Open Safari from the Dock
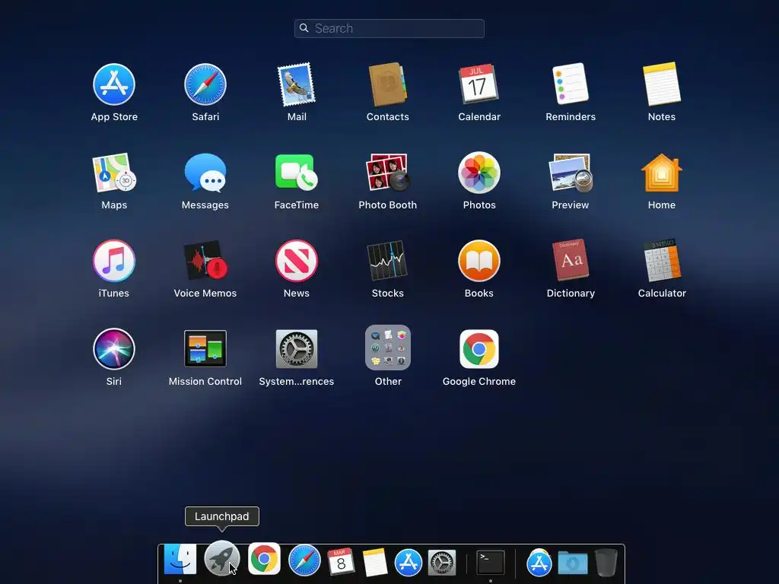Image resolution: width=779 pixels, height=584 pixels. tap(304, 560)
